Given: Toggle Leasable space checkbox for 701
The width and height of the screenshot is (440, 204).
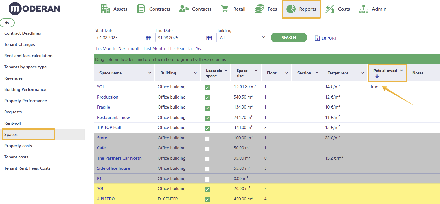Looking at the screenshot, I should click(207, 189).
